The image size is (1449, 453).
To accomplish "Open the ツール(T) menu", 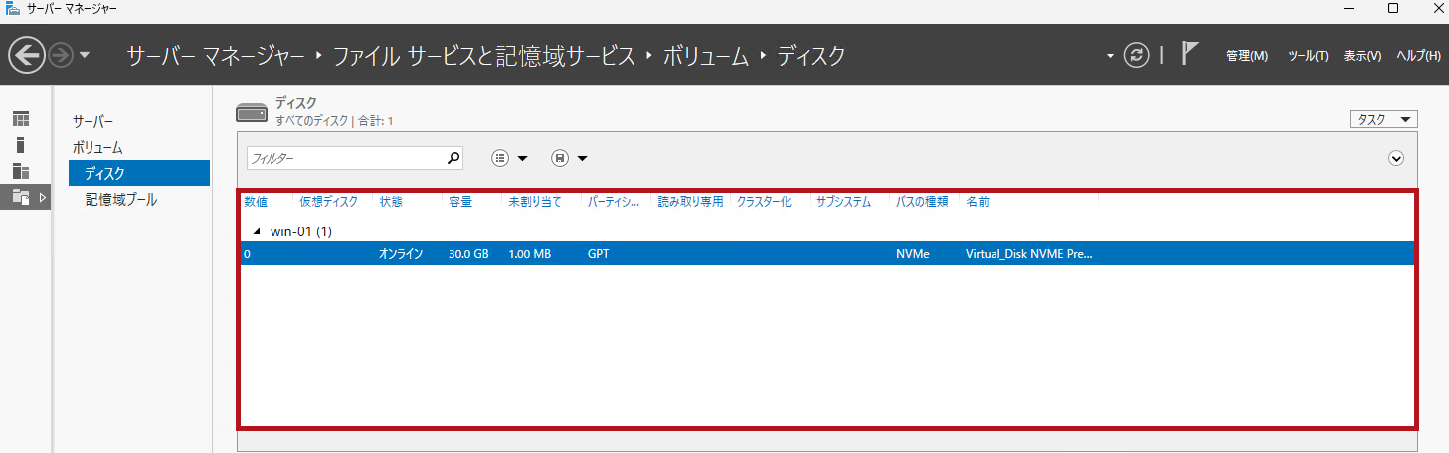I will (x=1307, y=56).
